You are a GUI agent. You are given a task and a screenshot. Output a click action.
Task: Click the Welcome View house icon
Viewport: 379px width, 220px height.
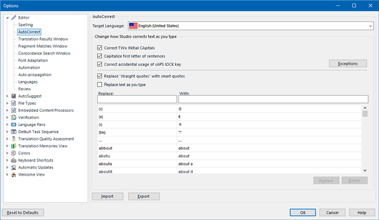click(x=14, y=174)
